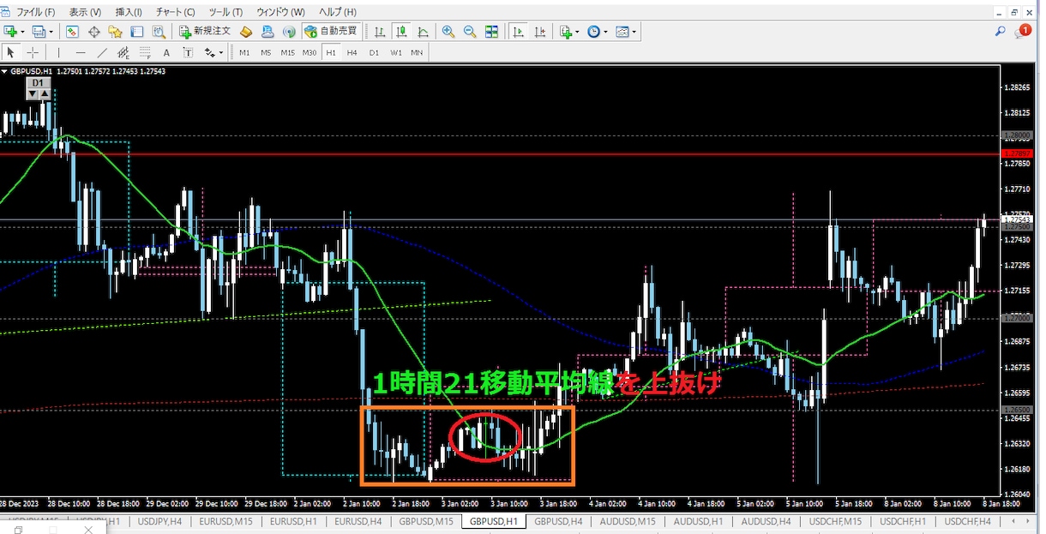Click the 新規注文 new order button

(205, 32)
